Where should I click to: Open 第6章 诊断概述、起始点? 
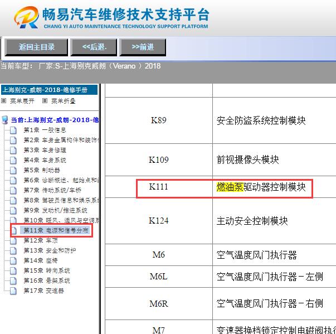click(61, 180)
